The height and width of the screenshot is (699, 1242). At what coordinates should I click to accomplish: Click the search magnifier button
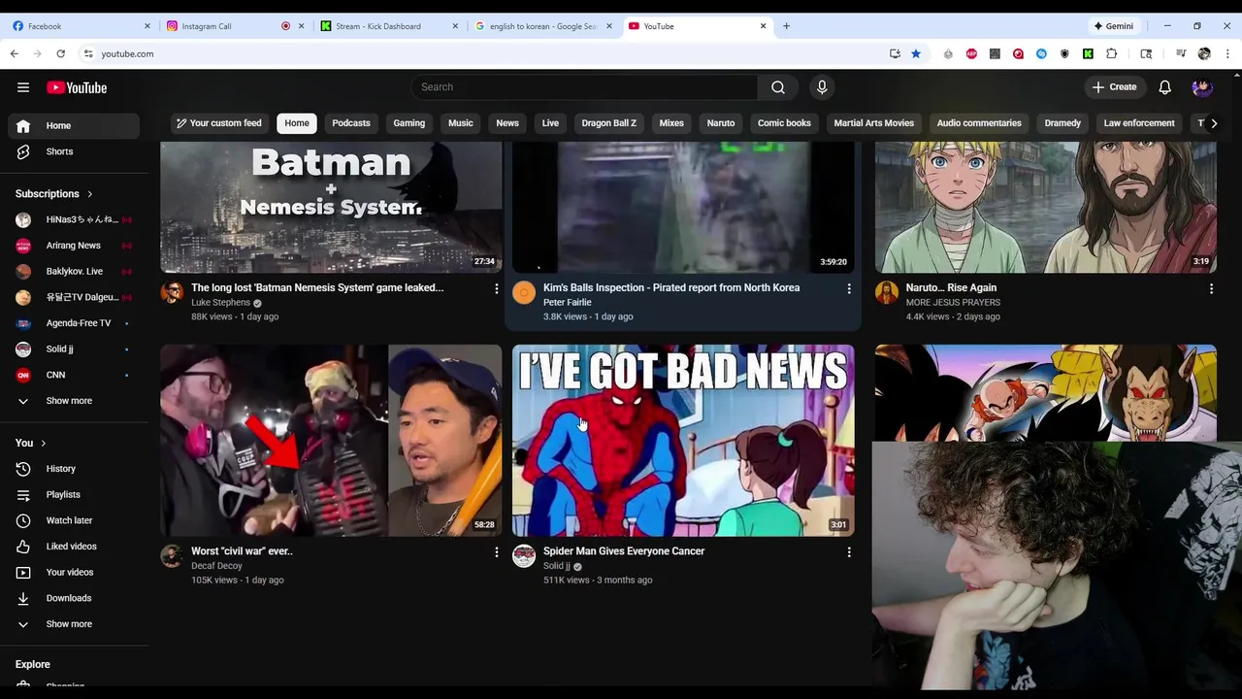778,87
